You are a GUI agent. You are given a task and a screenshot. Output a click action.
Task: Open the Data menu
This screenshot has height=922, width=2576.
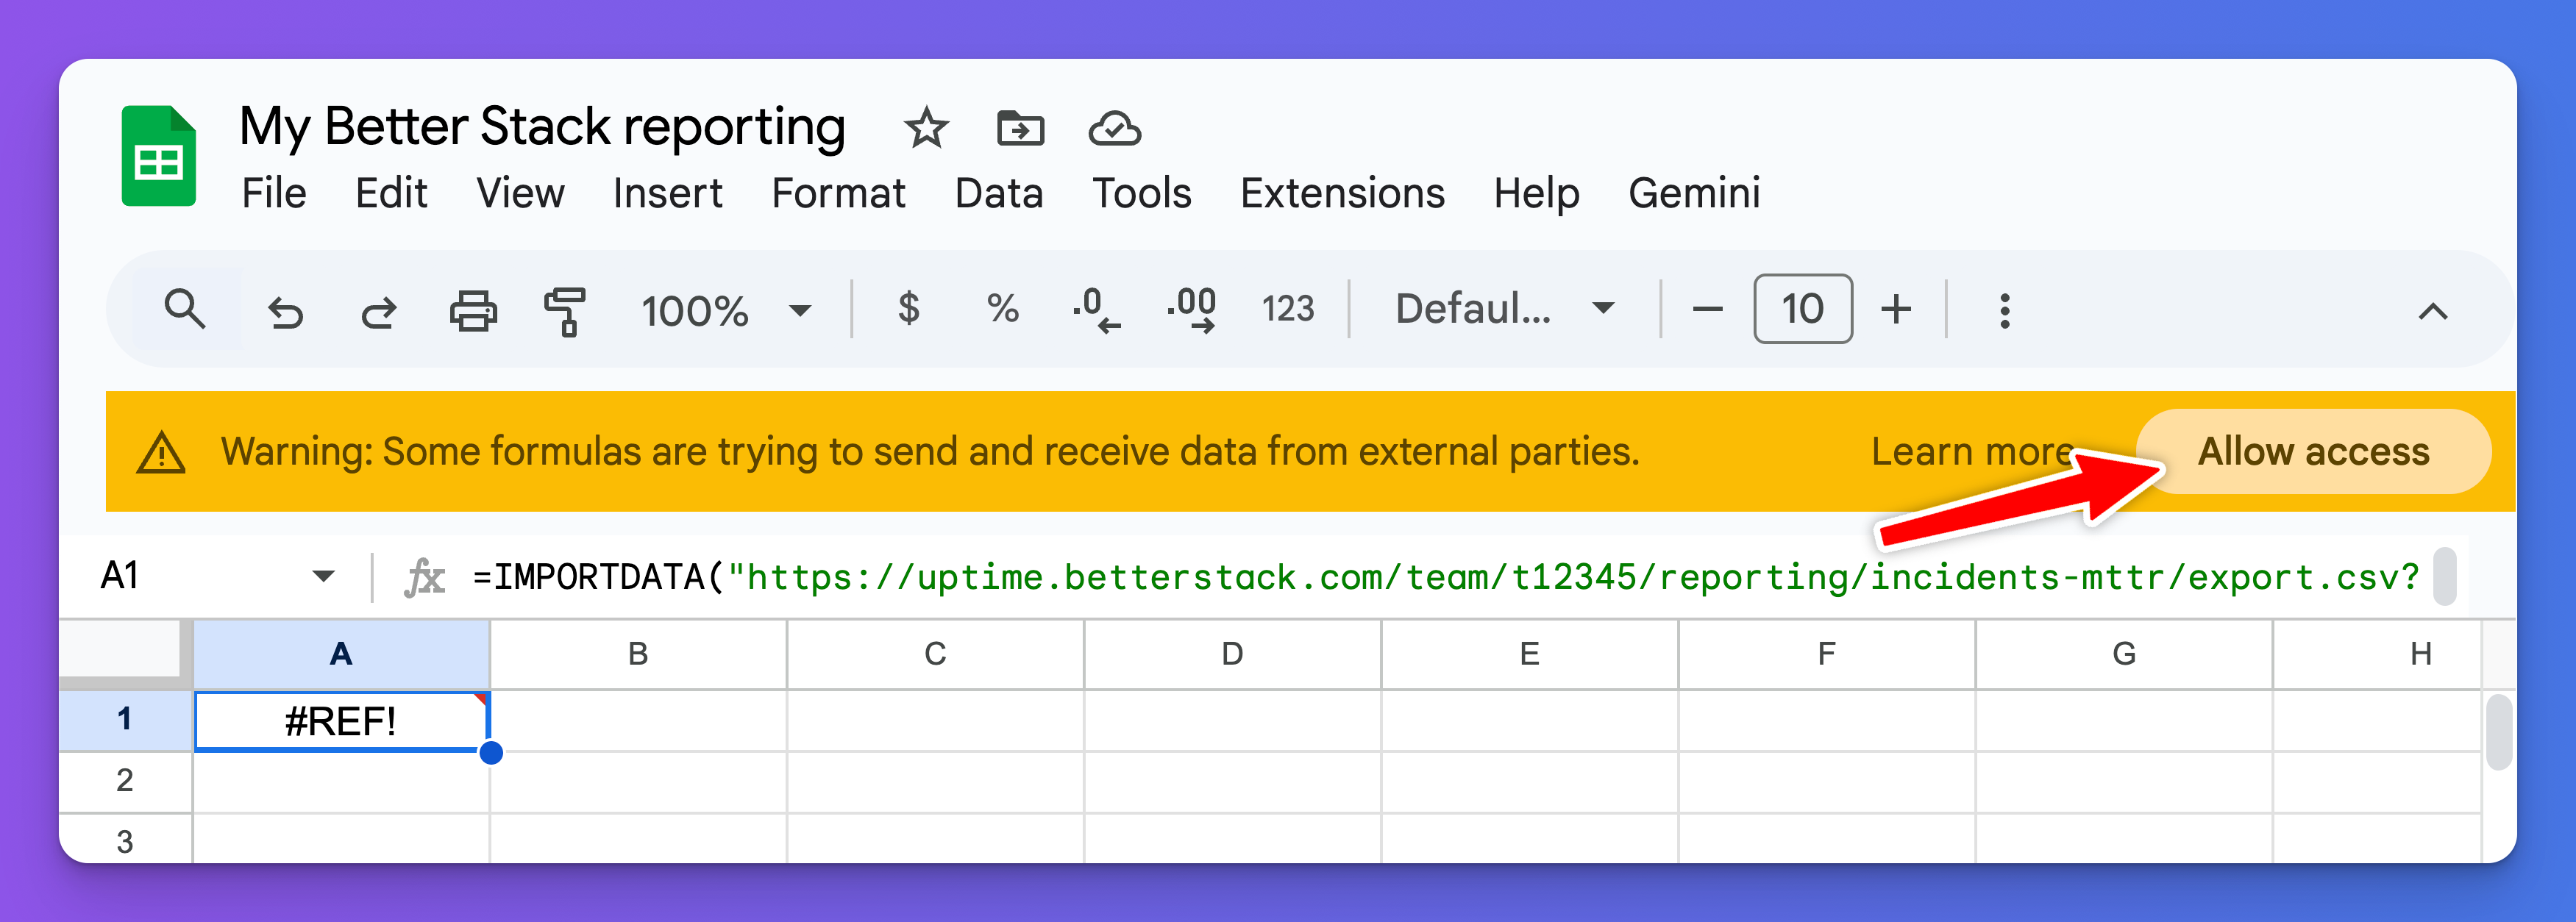[999, 193]
